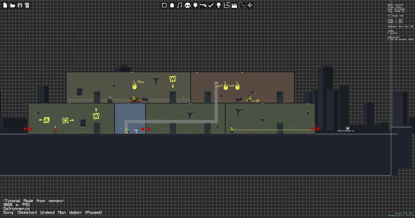Select red door marker beside the blue bathroom
415x218 pixels.
click(x=146, y=129)
